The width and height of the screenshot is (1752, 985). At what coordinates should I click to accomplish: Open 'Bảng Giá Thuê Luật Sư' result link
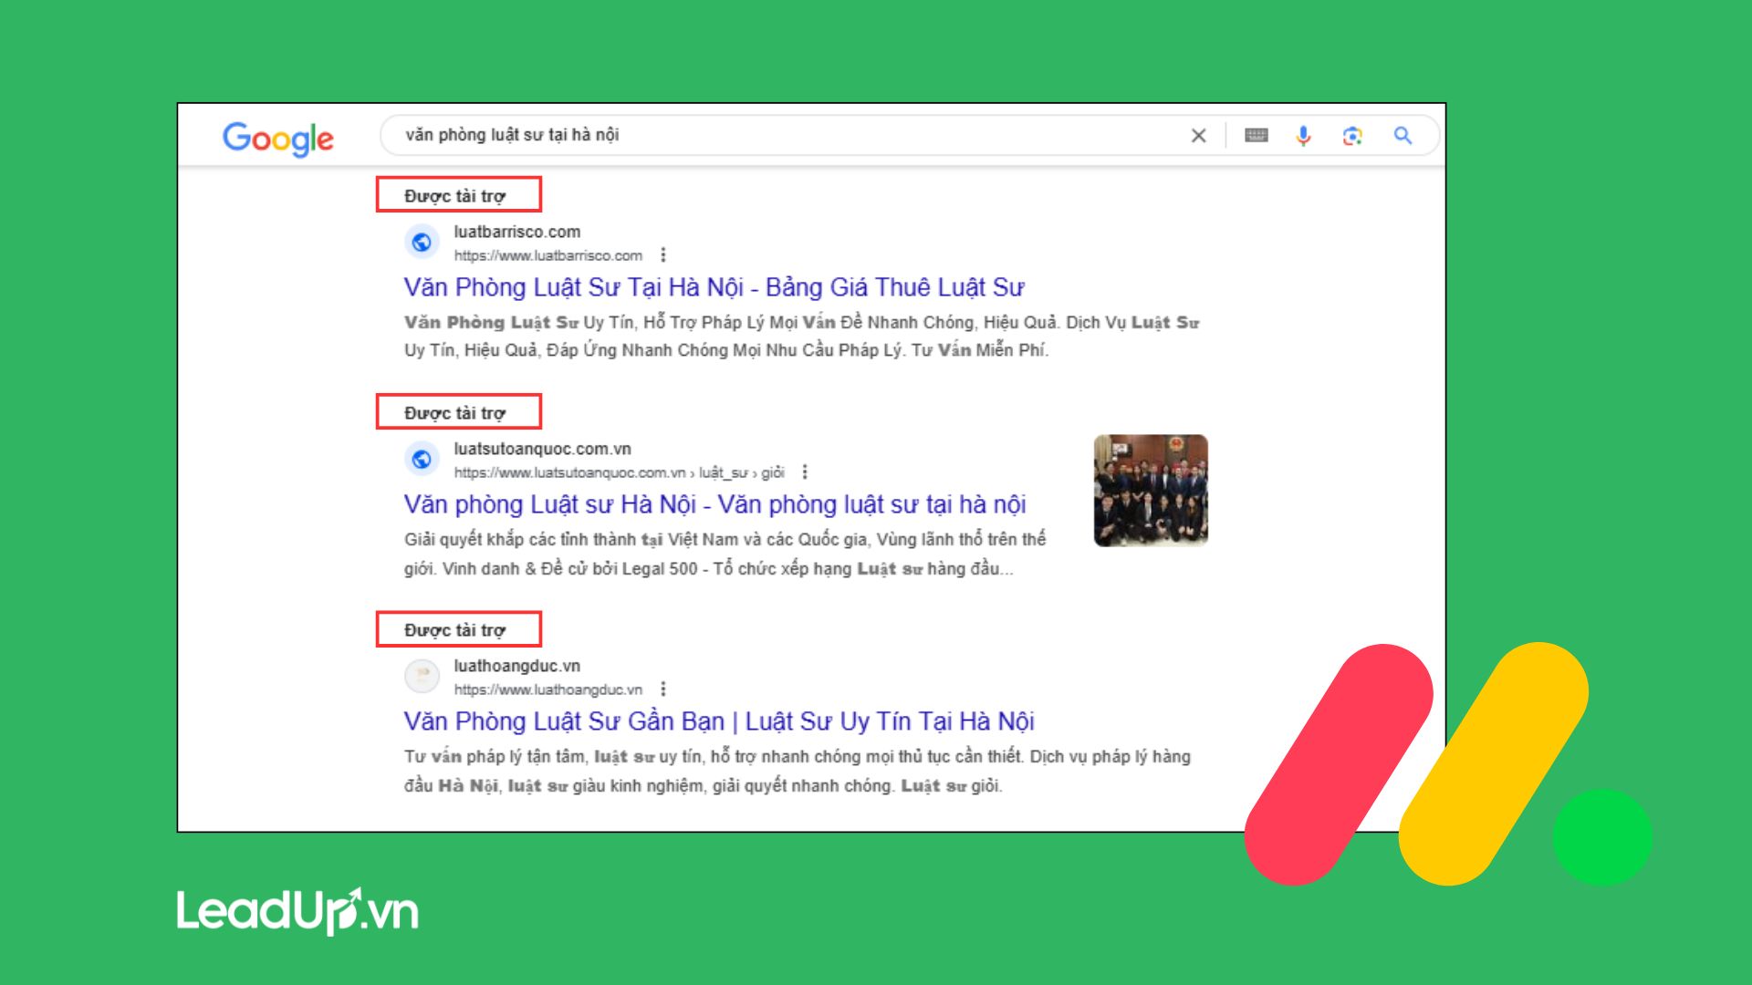tap(714, 287)
